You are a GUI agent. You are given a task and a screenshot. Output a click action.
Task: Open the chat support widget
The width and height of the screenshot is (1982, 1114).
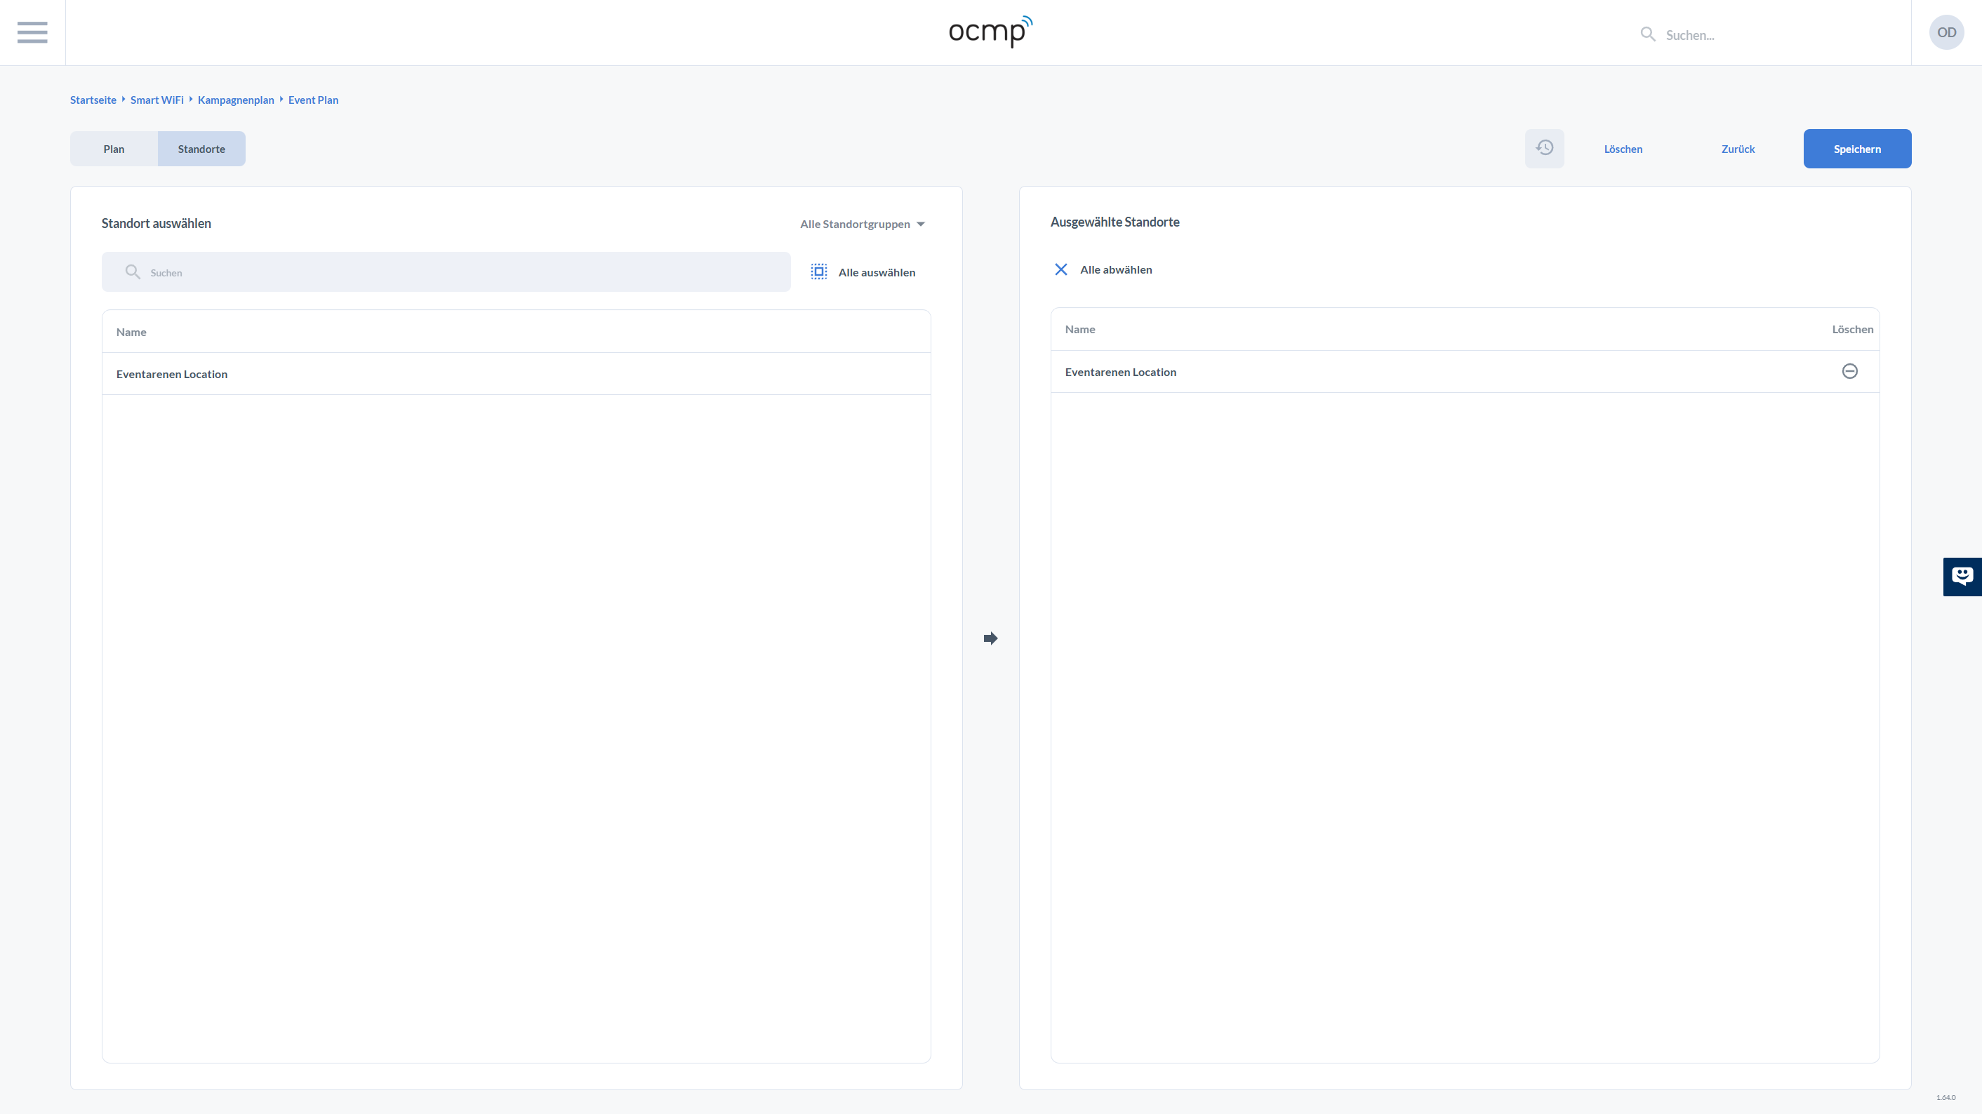pyautogui.click(x=1962, y=576)
